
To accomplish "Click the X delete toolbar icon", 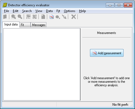I will 73,17.
